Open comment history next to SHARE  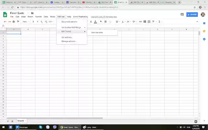[x=182, y=14]
